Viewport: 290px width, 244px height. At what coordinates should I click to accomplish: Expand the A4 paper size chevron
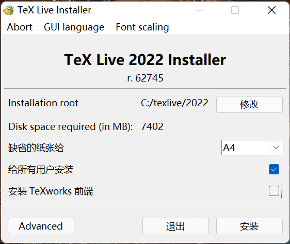[276, 148]
